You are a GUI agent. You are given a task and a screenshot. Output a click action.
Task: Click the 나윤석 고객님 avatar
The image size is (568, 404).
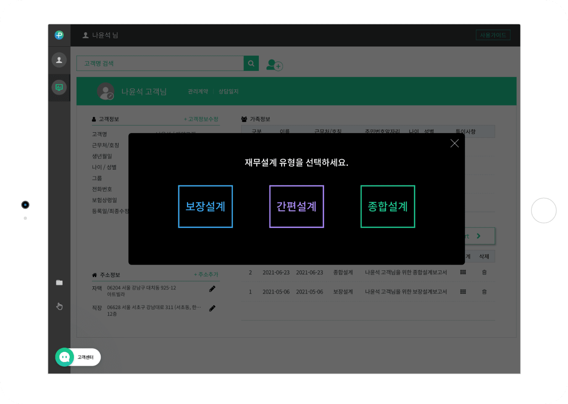pos(105,91)
